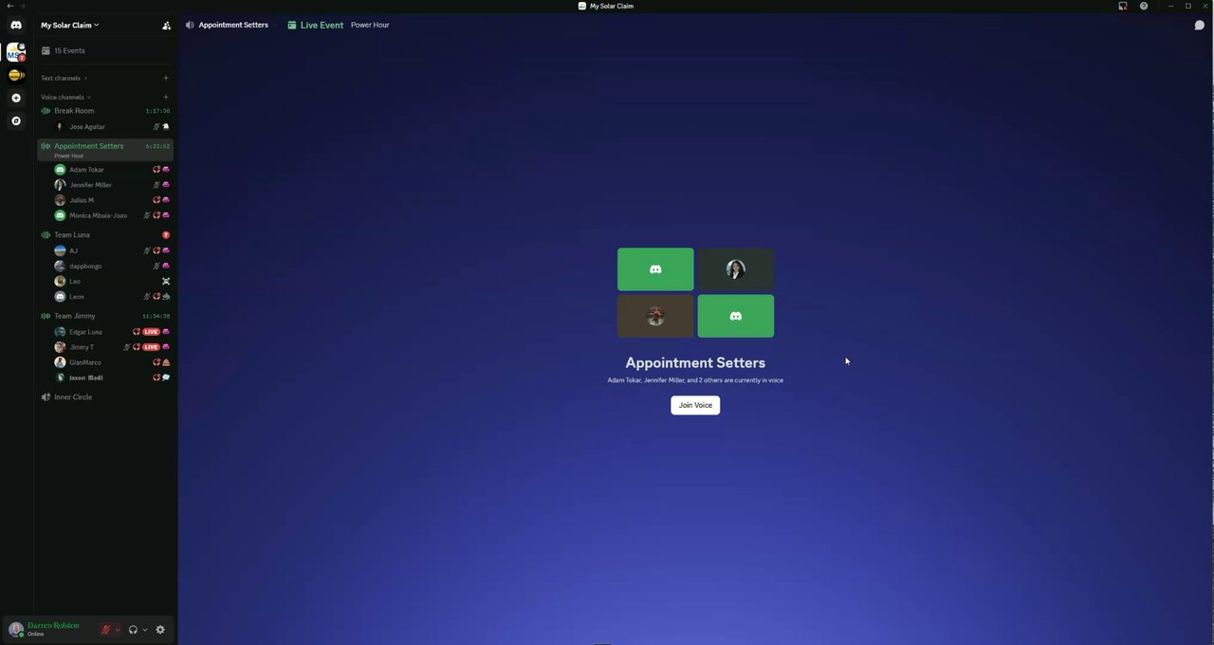Expand the Text channels category
The width and height of the screenshot is (1214, 645).
click(64, 78)
